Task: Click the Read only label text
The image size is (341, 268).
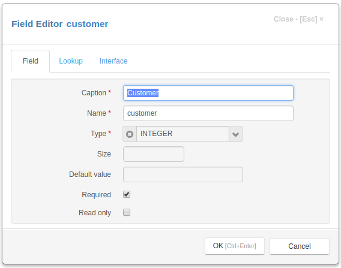Action: 95,213
